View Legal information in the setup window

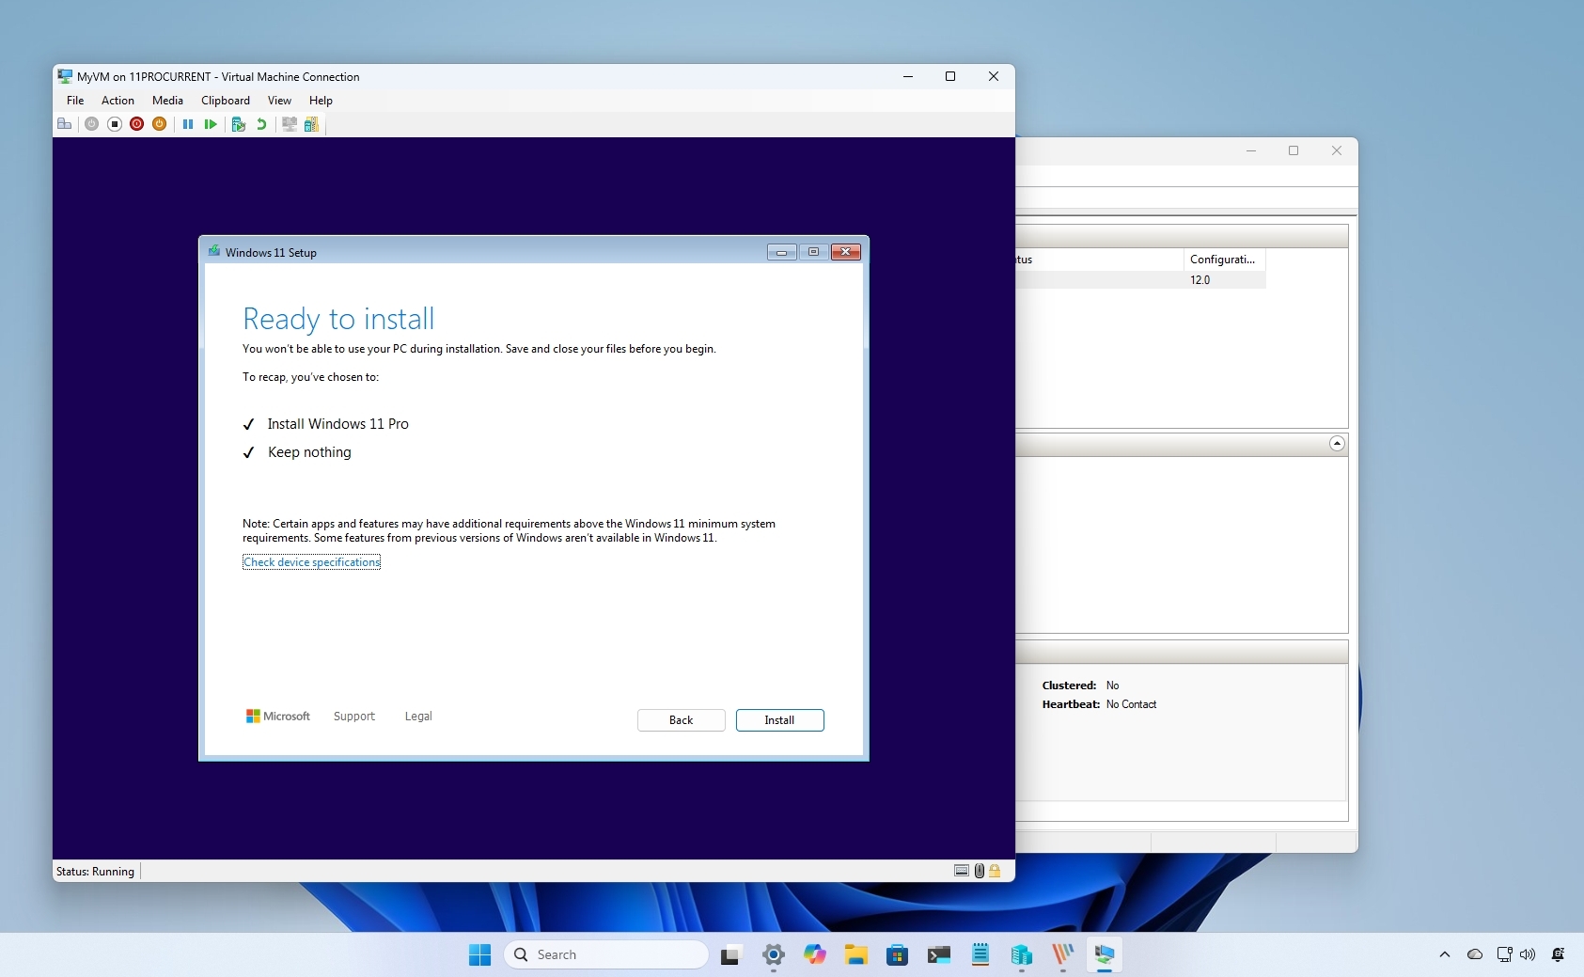coord(417,716)
